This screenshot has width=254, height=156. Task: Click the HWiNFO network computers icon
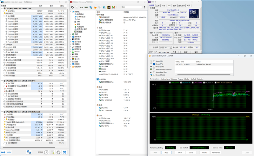tap(29, 152)
